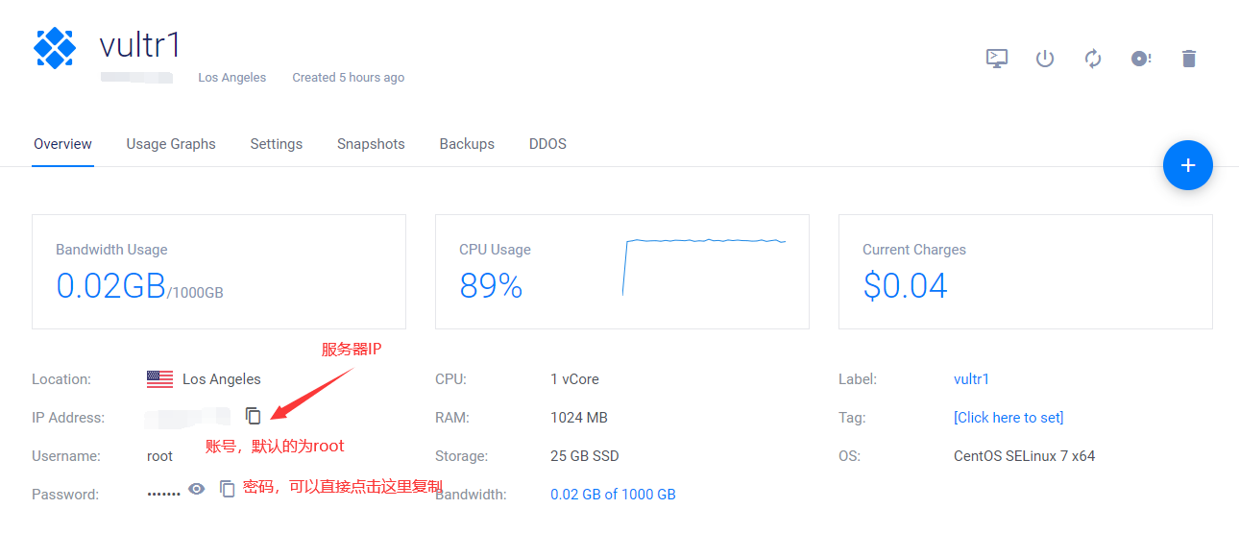This screenshot has width=1239, height=533.
Task: Click the '1024 MB' RAM value
Action: click(579, 418)
